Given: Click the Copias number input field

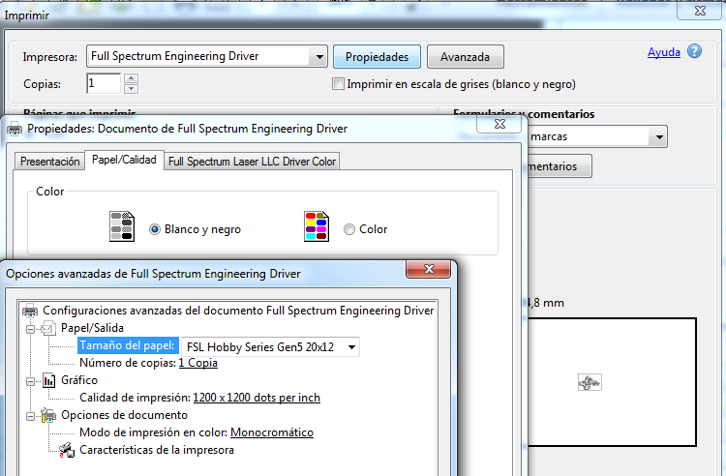Looking at the screenshot, I should click(104, 83).
